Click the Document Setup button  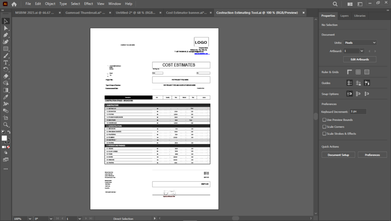[x=338, y=155]
